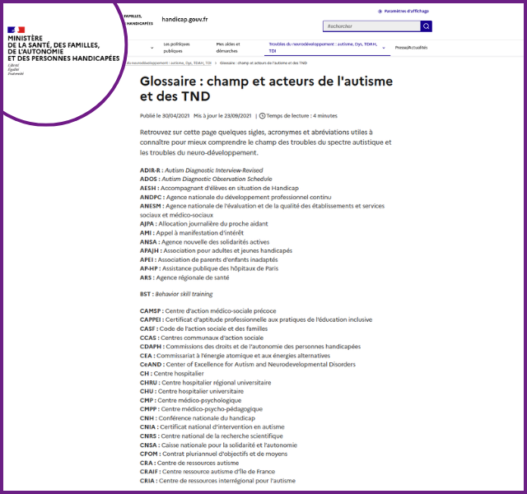This screenshot has width=527, height=494.
Task: Click the AP-HP glossary entry
Action: [x=209, y=268]
